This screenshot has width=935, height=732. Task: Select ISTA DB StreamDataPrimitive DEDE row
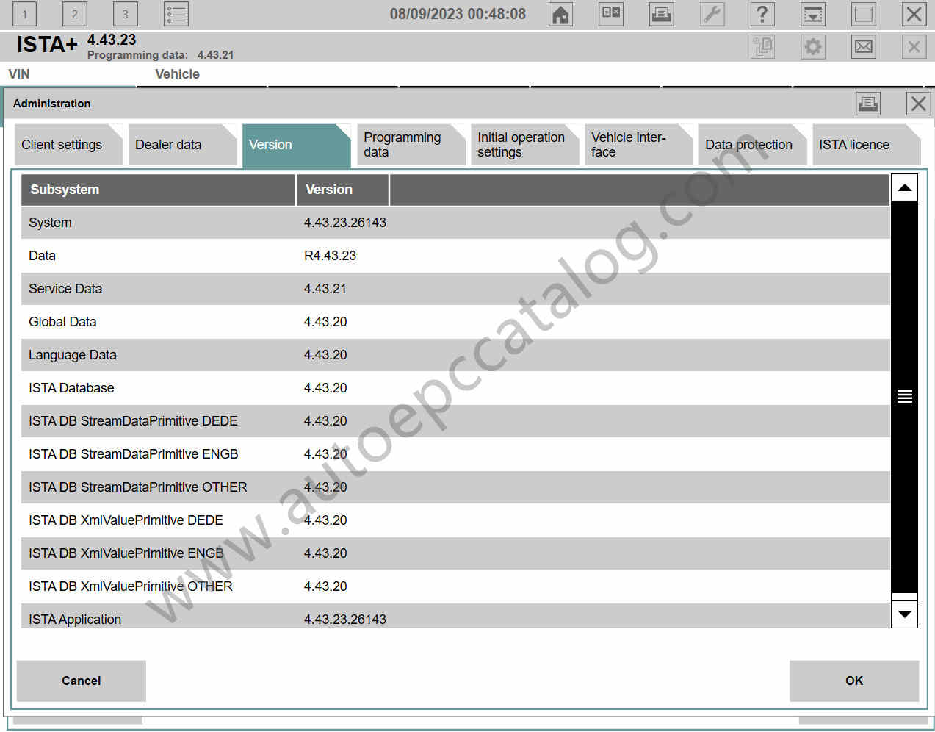click(455, 421)
